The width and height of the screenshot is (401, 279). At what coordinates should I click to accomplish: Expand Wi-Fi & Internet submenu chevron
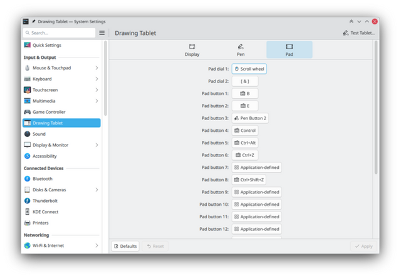(x=96, y=246)
